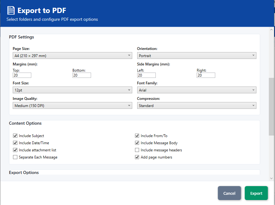
Task: Uncheck the Include Subject checkbox
Action: pyautogui.click(x=15, y=136)
